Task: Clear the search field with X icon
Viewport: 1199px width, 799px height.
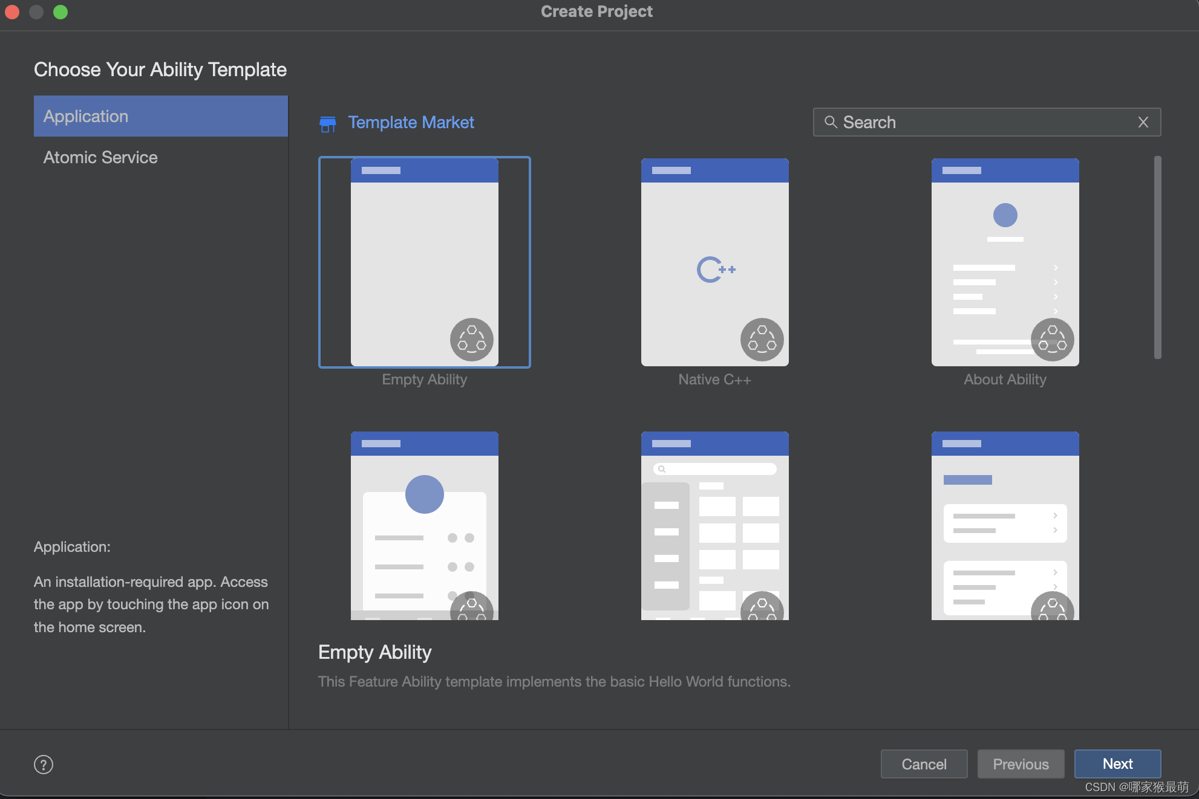Action: tap(1143, 123)
